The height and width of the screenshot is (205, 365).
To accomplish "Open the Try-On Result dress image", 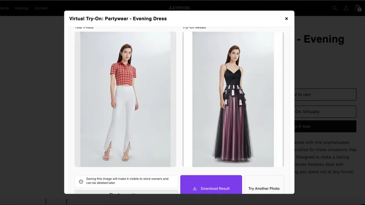I will pos(233,99).
